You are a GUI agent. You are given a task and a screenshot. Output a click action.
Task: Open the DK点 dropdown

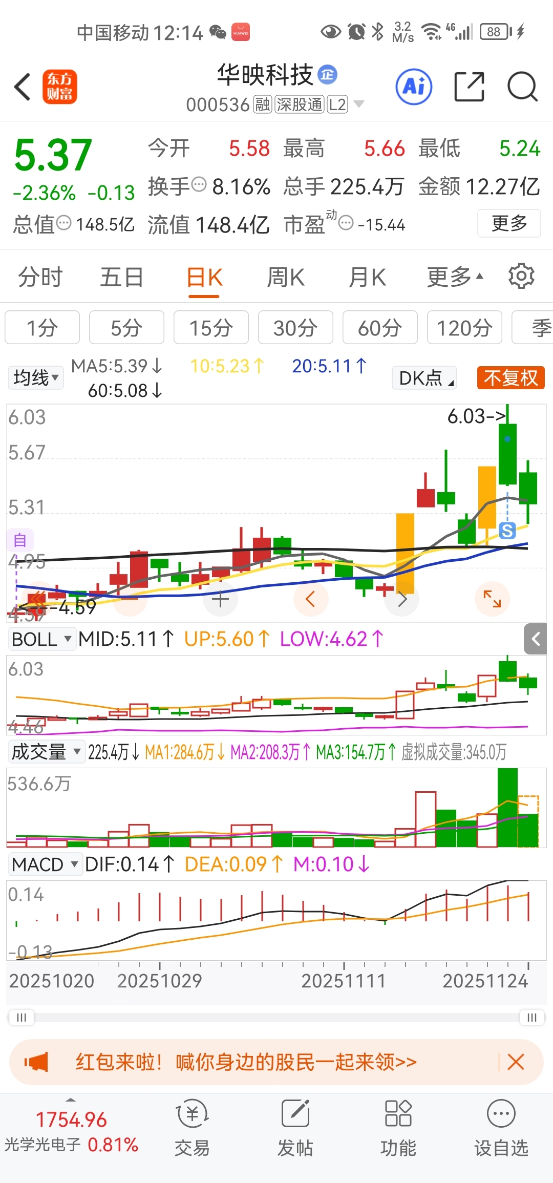click(x=424, y=378)
